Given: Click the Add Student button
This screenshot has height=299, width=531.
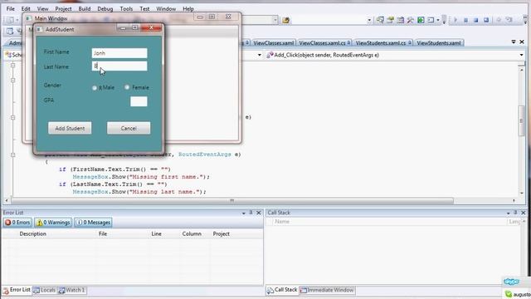Looking at the screenshot, I should coord(70,128).
